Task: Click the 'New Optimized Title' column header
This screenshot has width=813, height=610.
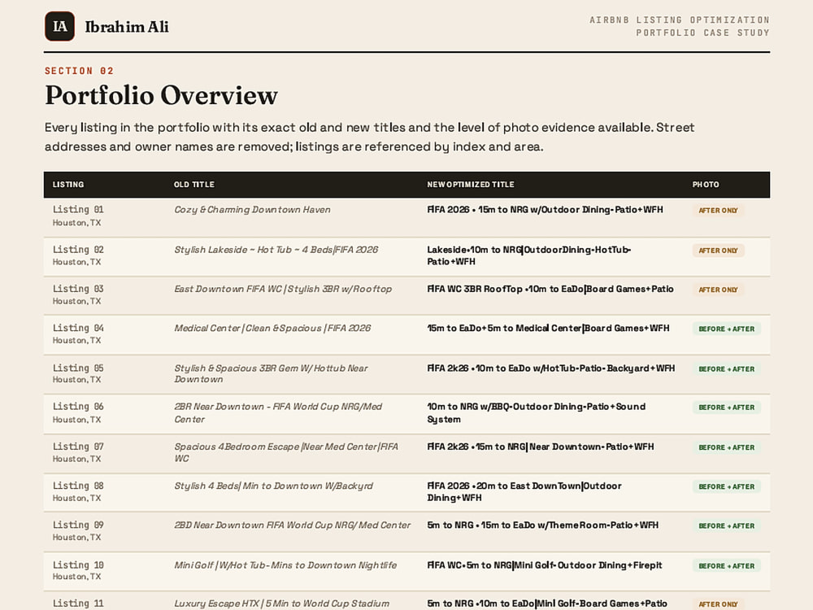Action: [x=470, y=184]
